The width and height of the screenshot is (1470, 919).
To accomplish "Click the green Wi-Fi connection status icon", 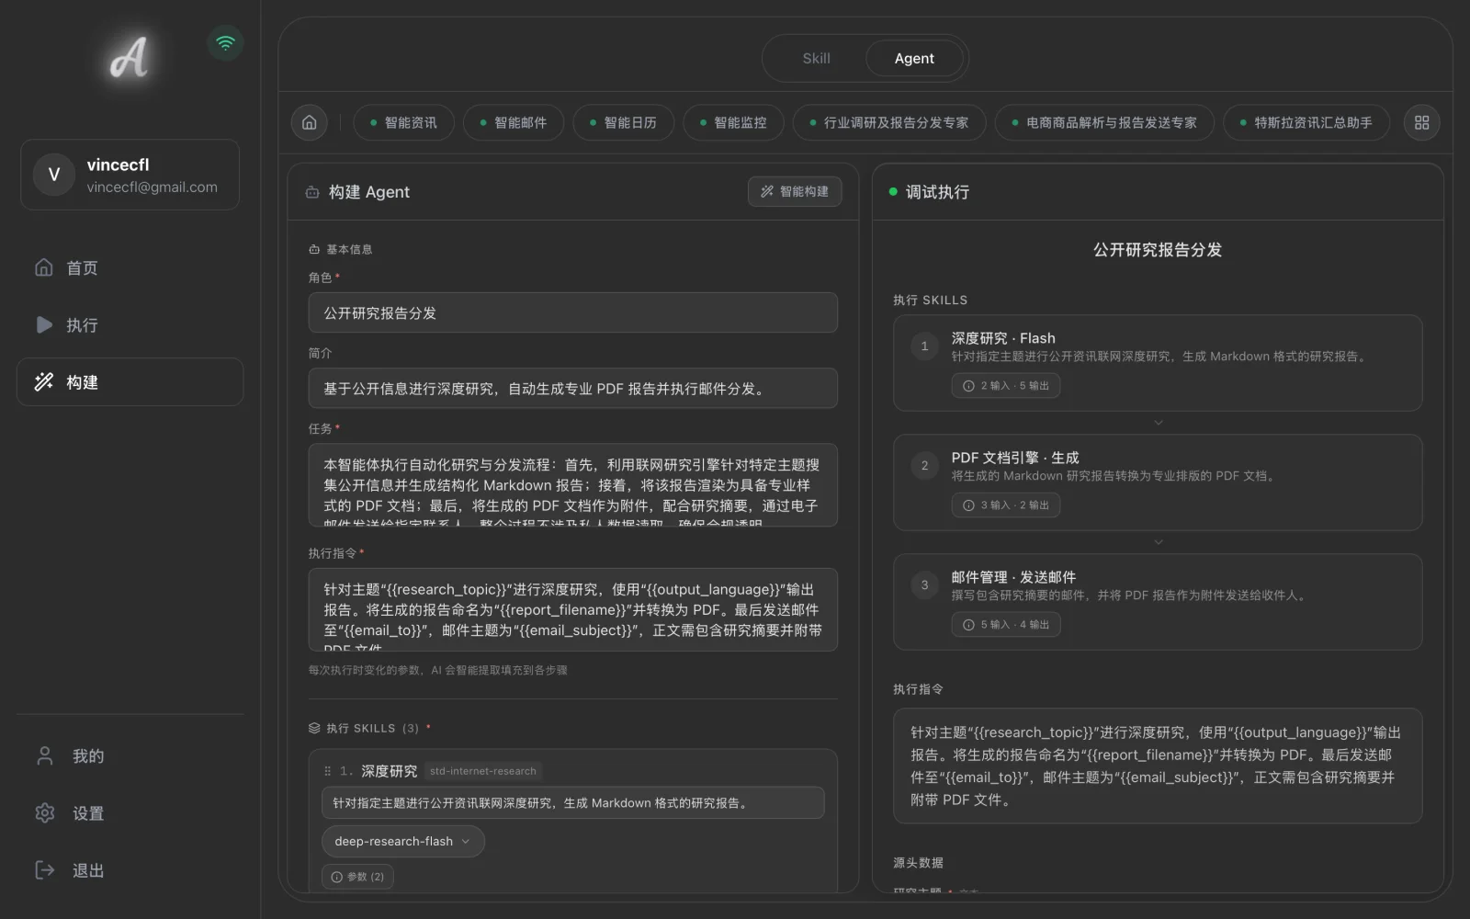I will tap(225, 42).
